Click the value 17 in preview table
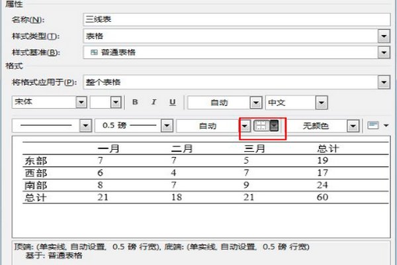This screenshot has width=397, height=265. pos(323,173)
